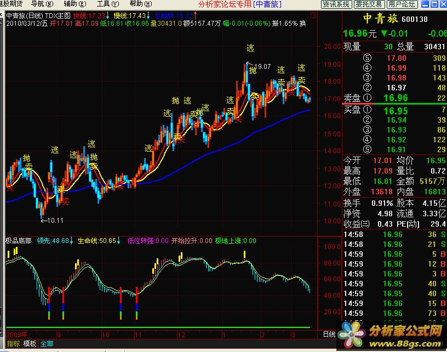
Task: Click the 量比 value 0.72
Action: (438, 171)
